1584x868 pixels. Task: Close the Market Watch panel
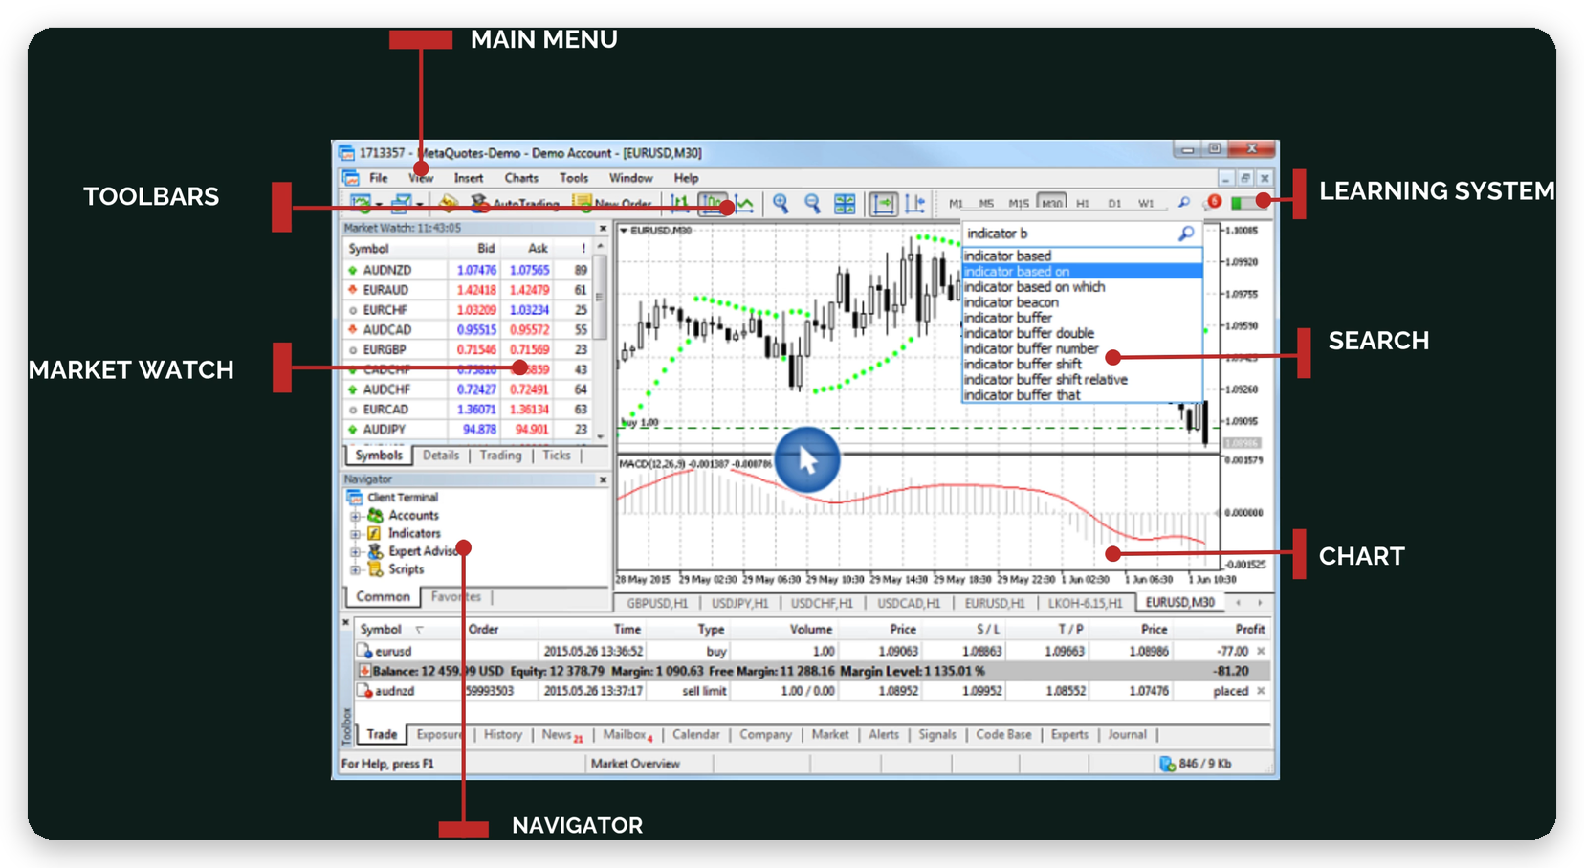tap(603, 229)
